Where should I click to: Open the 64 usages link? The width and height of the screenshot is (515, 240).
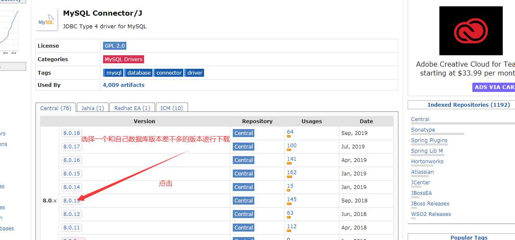(x=290, y=132)
